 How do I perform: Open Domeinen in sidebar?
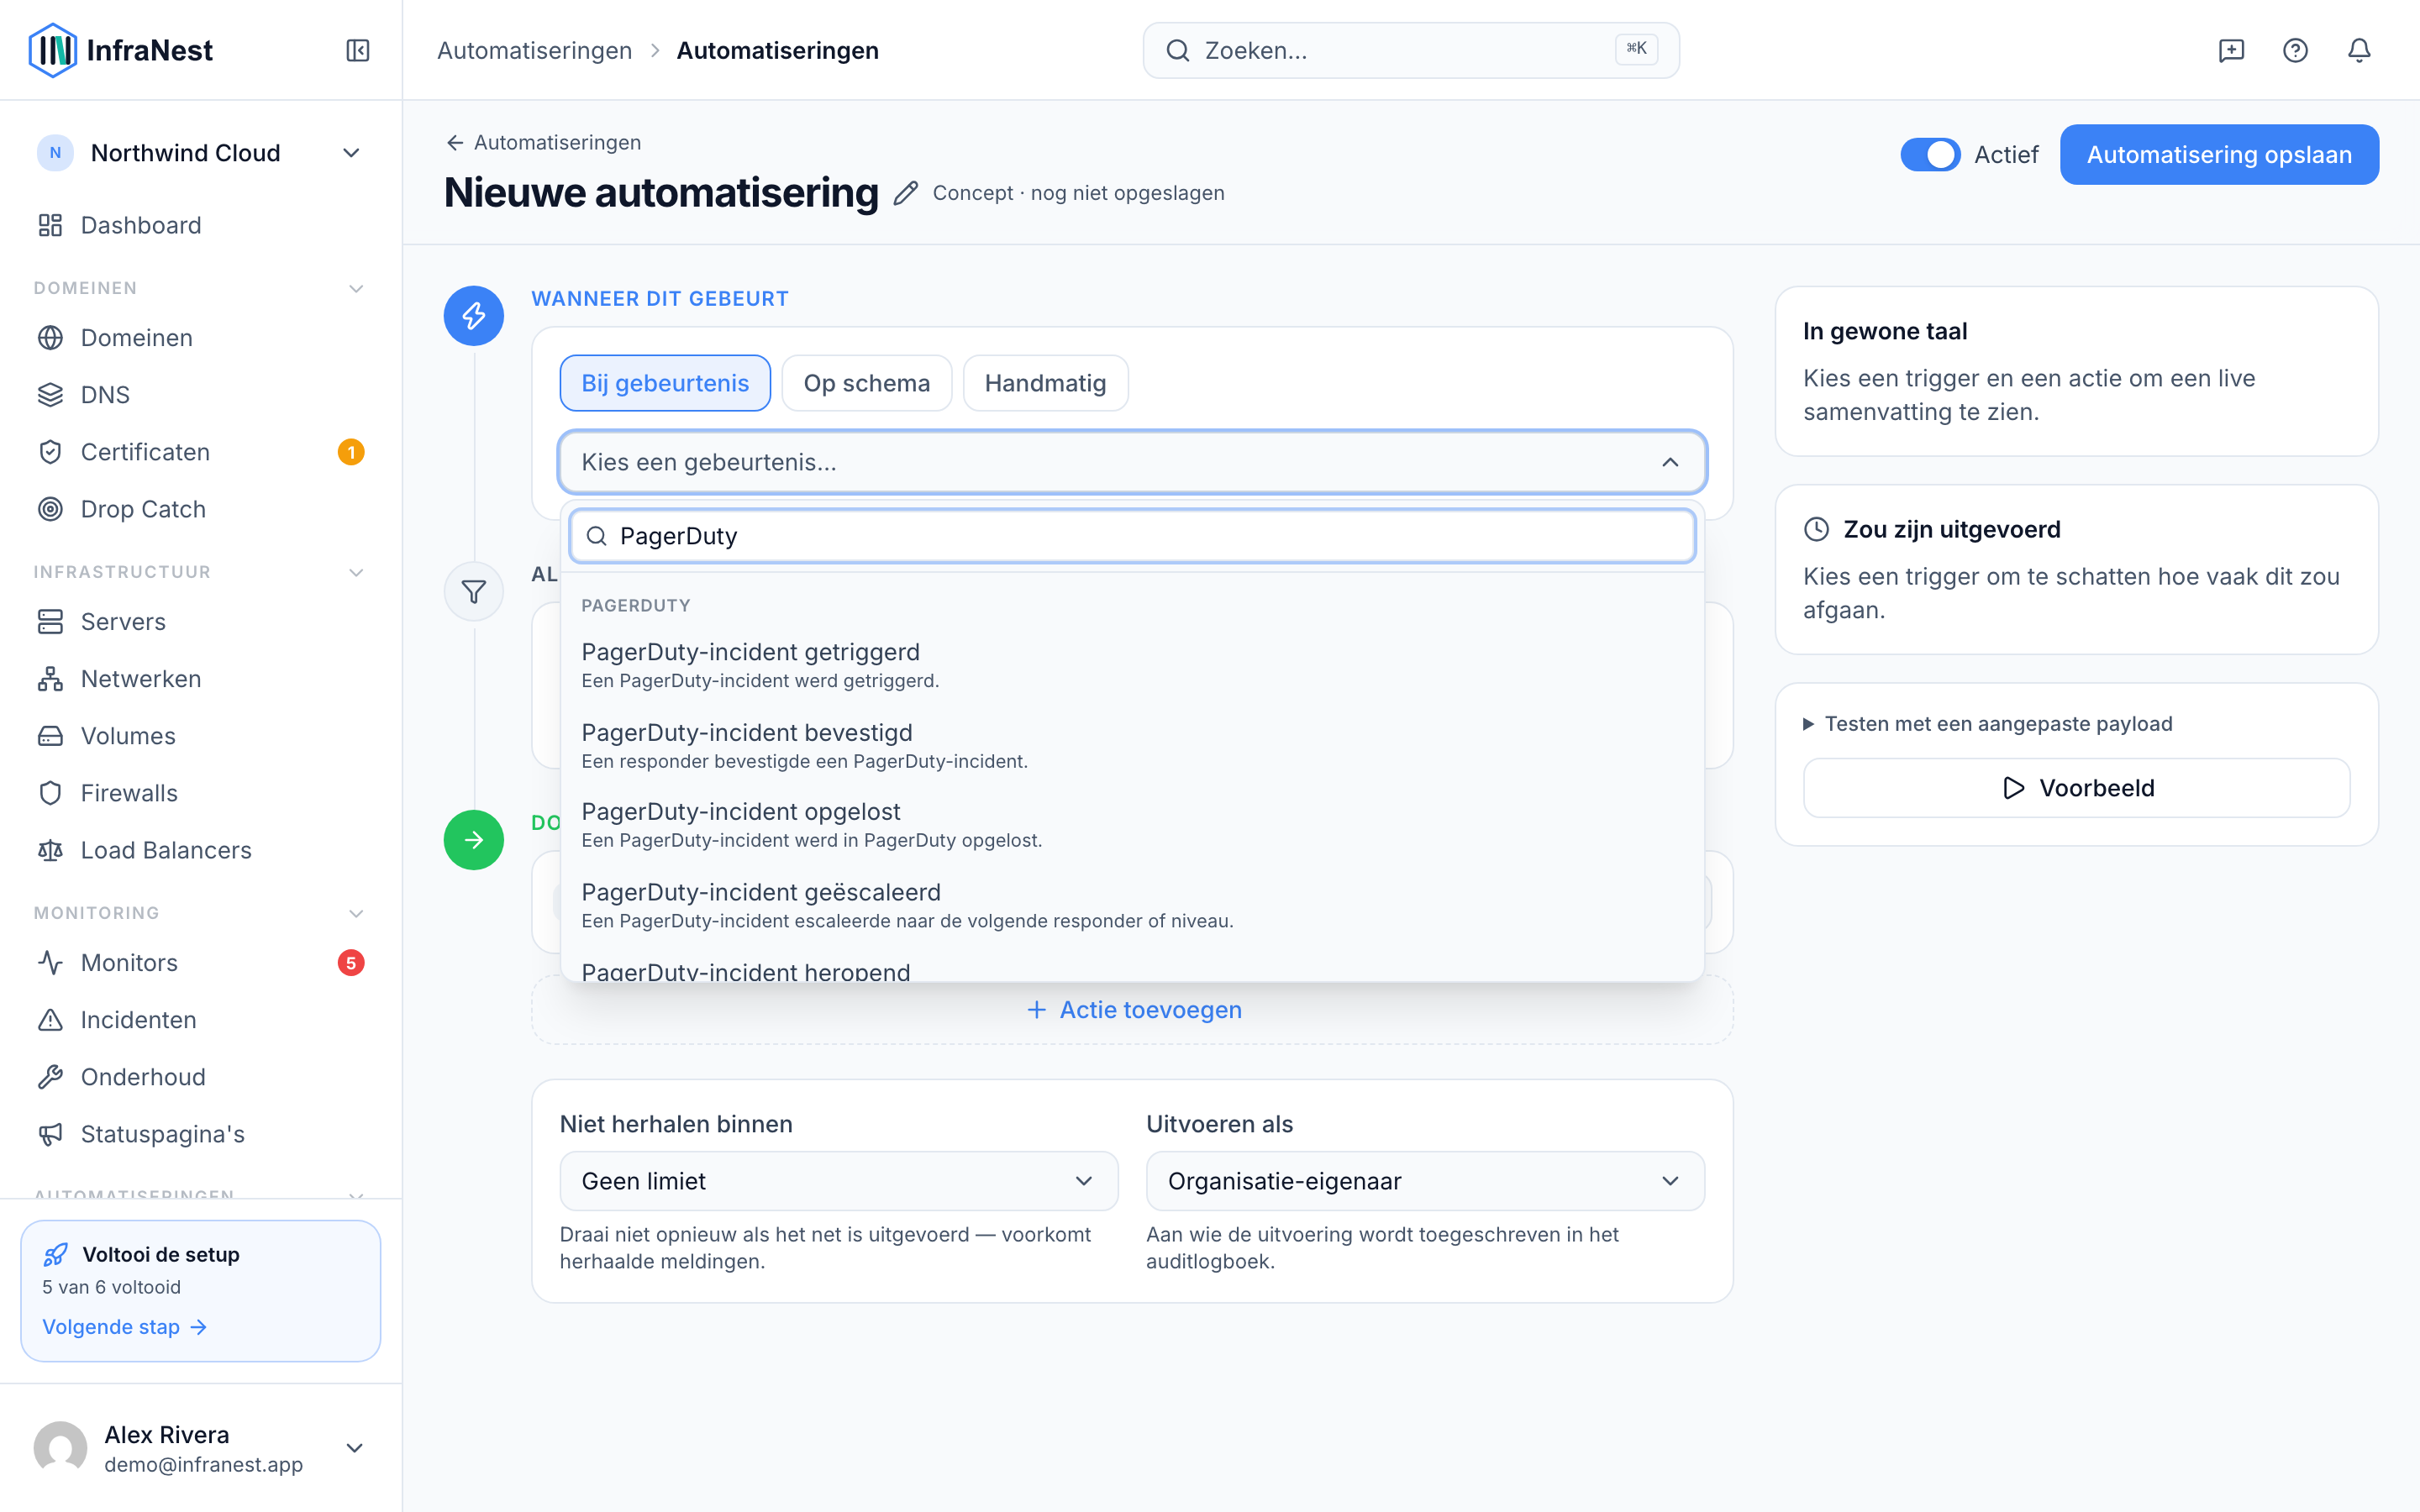(x=200, y=338)
